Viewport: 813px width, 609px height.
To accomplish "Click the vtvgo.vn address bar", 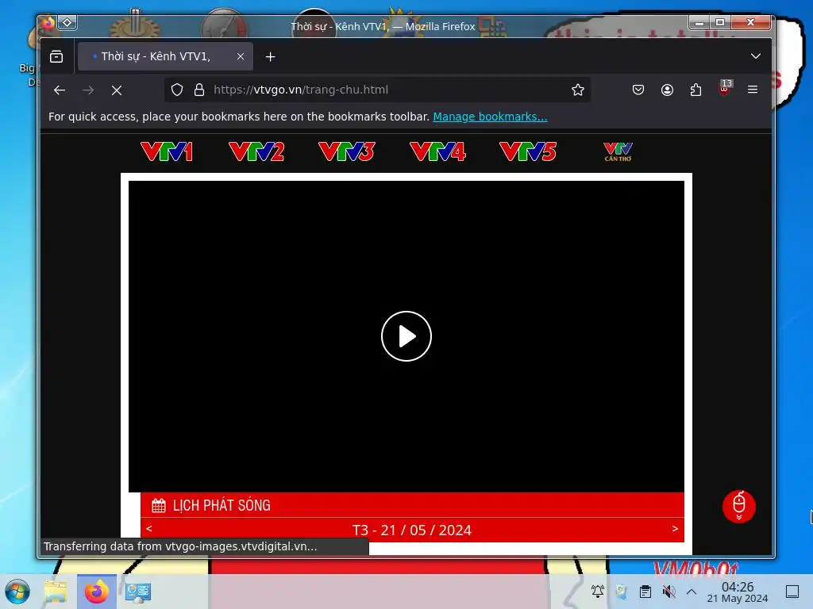I will [x=377, y=90].
